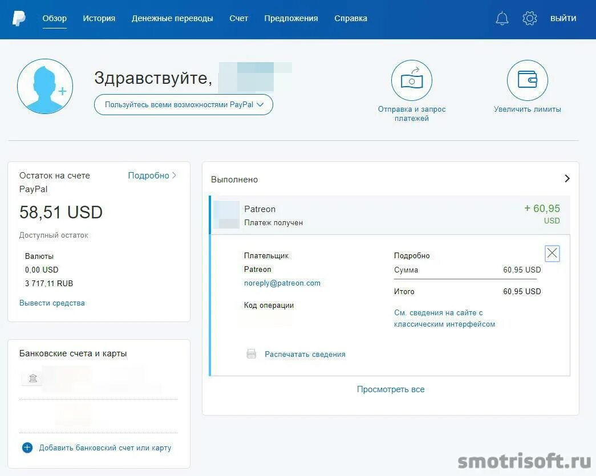Click the bank building icon
Viewport: 596px width, 476px height.
33,378
